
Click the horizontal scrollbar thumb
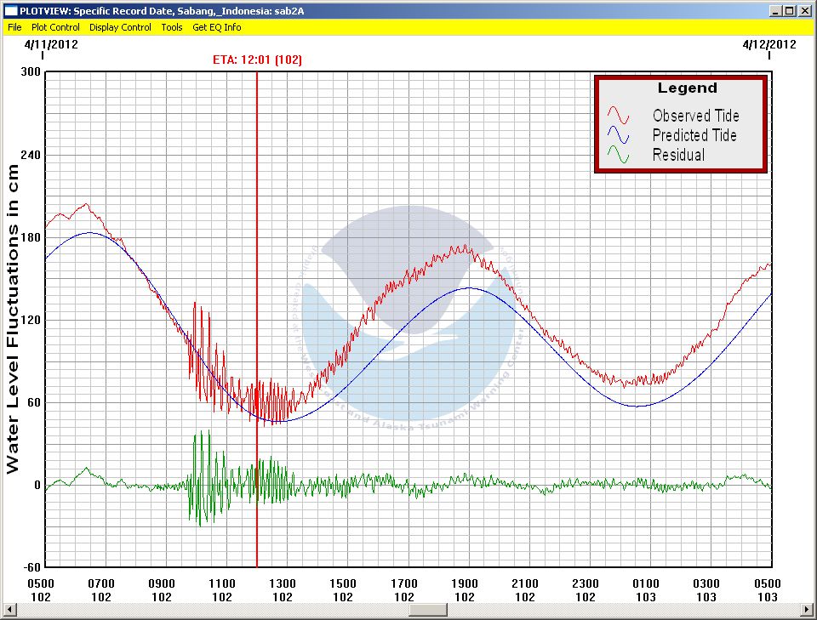tap(427, 610)
